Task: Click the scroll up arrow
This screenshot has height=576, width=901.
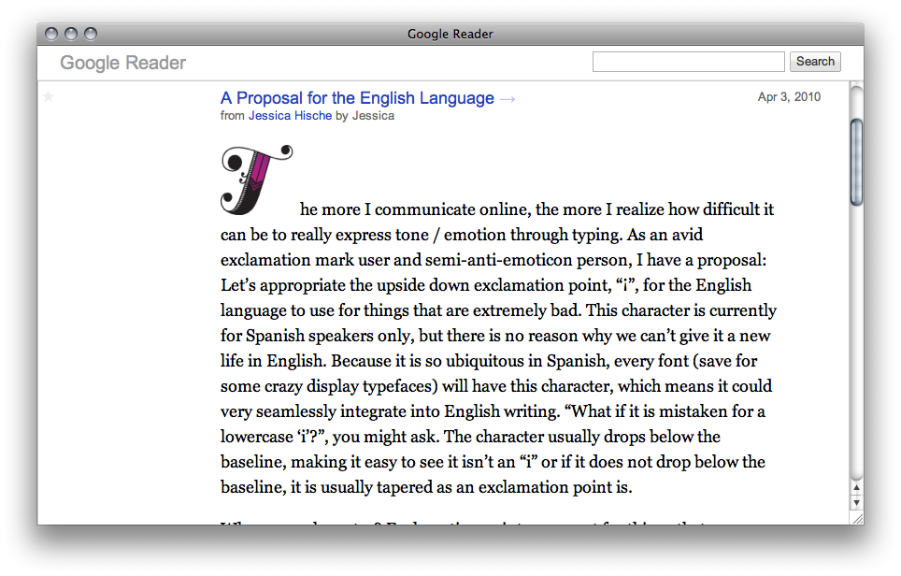Action: coord(856,488)
